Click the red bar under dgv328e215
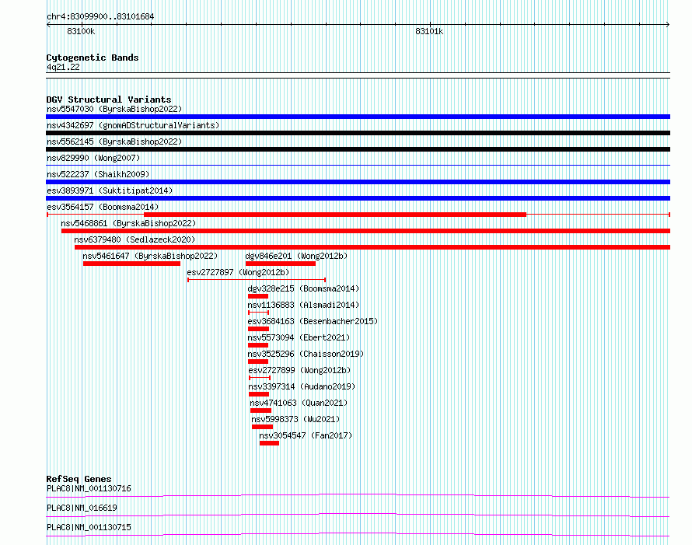The width and height of the screenshot is (692, 545). click(x=258, y=296)
